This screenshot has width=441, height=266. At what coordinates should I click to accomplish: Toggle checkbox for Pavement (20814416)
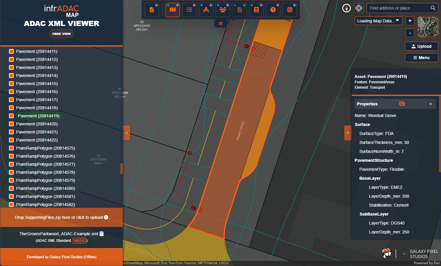[11, 92]
